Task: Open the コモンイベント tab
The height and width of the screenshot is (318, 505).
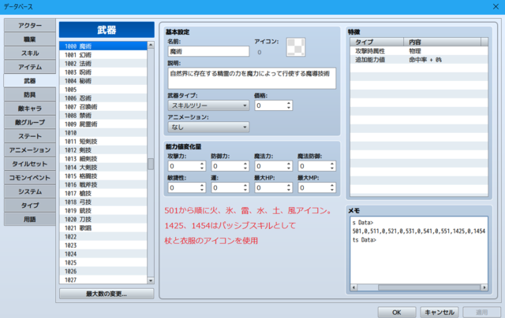Action: click(30, 177)
